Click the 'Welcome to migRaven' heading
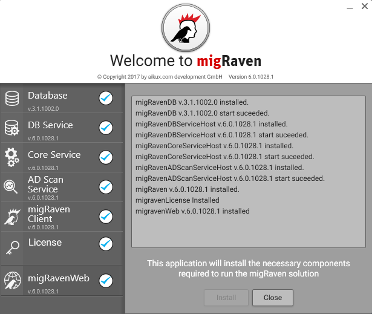The width and height of the screenshot is (372, 314). click(186, 61)
